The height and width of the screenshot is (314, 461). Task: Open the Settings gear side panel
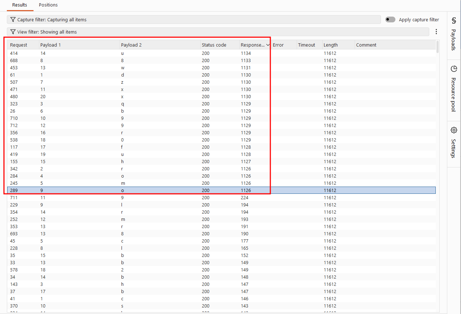pos(454,130)
